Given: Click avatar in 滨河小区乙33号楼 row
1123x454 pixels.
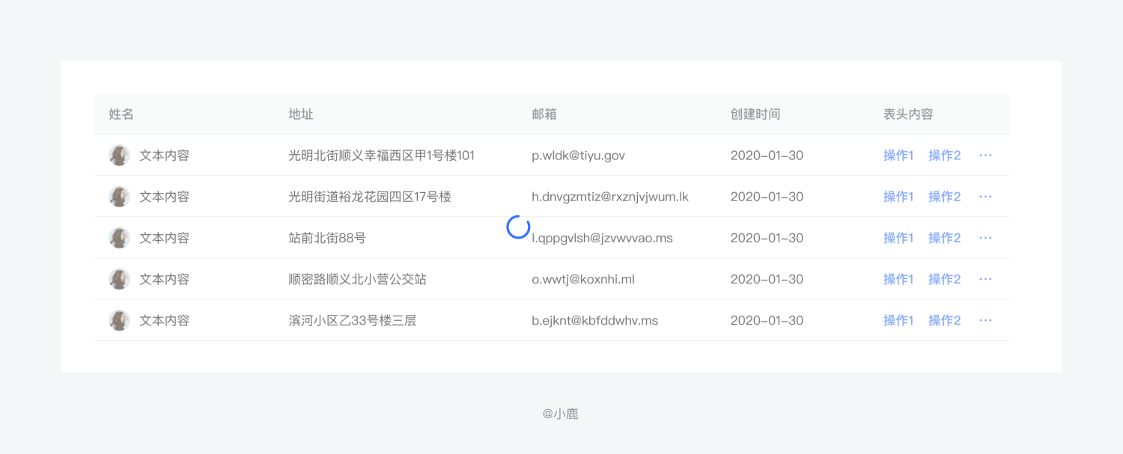Looking at the screenshot, I should (120, 320).
